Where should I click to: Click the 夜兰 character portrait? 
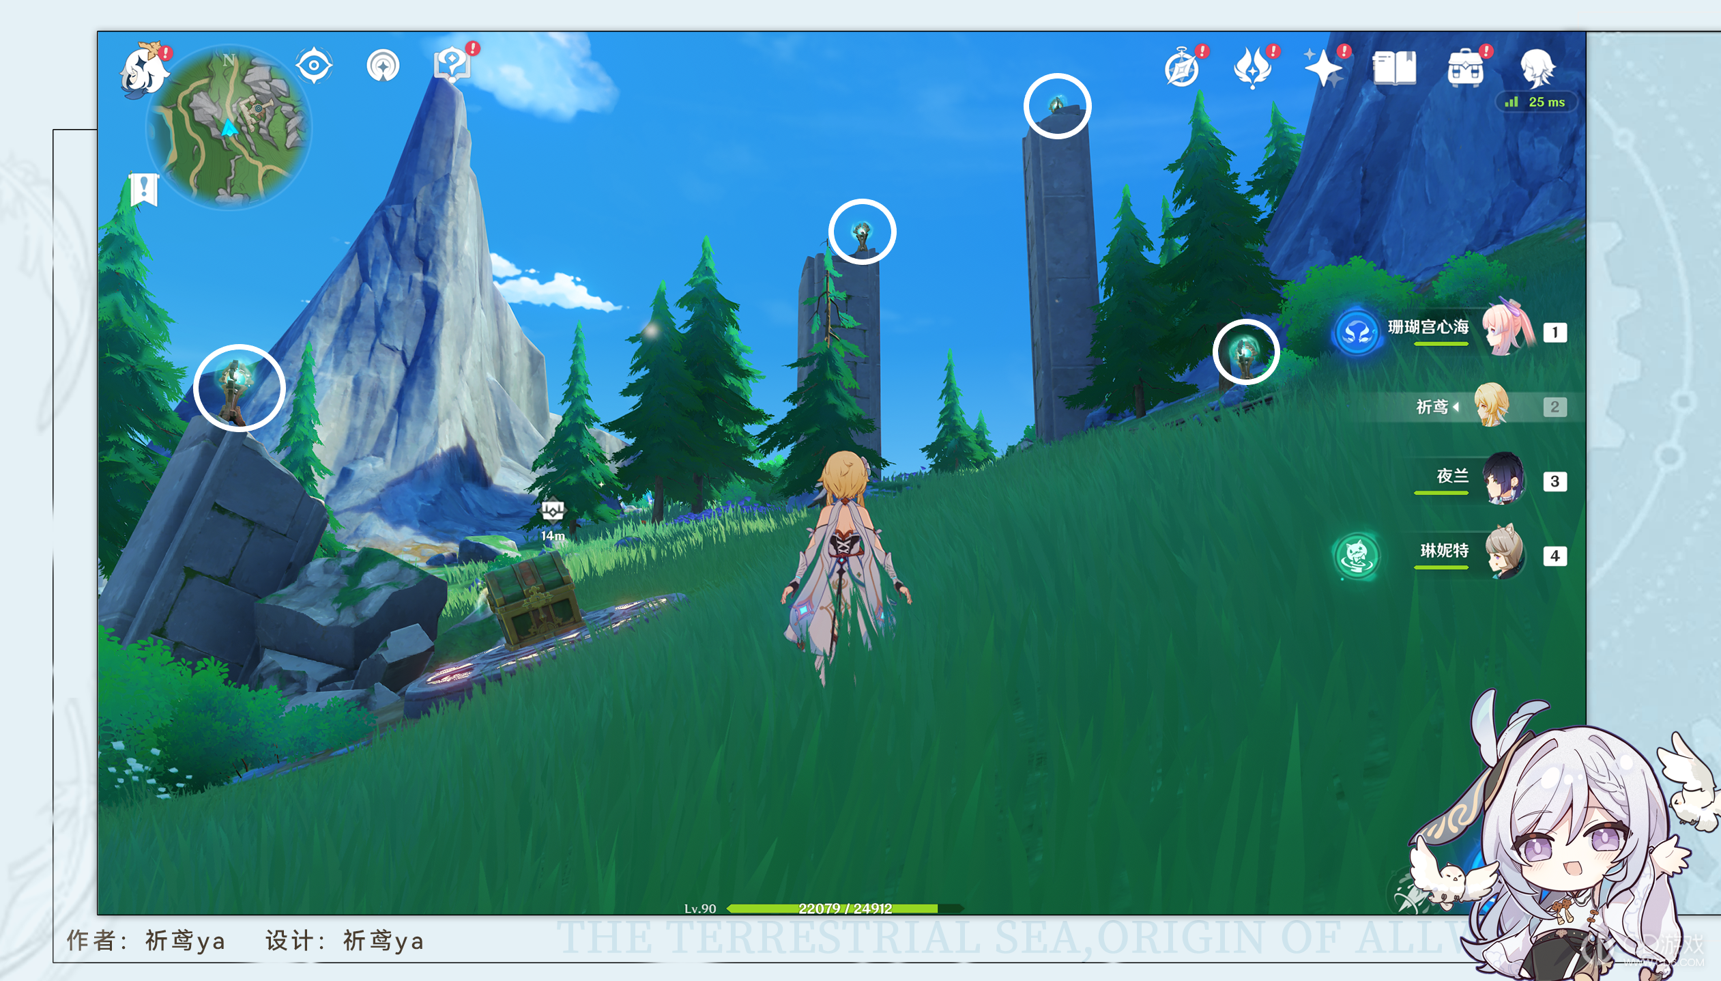pyautogui.click(x=1504, y=479)
